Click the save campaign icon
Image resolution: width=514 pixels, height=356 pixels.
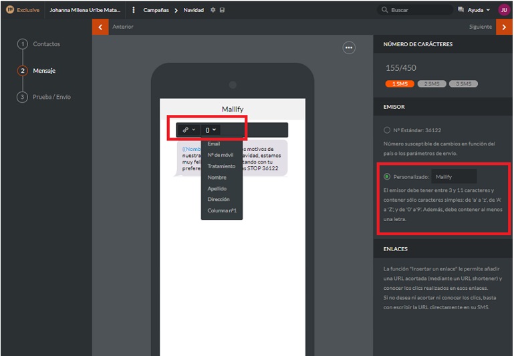coord(222,10)
